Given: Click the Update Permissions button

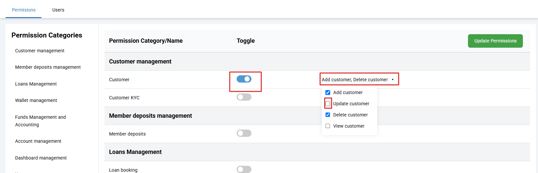Looking at the screenshot, I should pyautogui.click(x=495, y=41).
